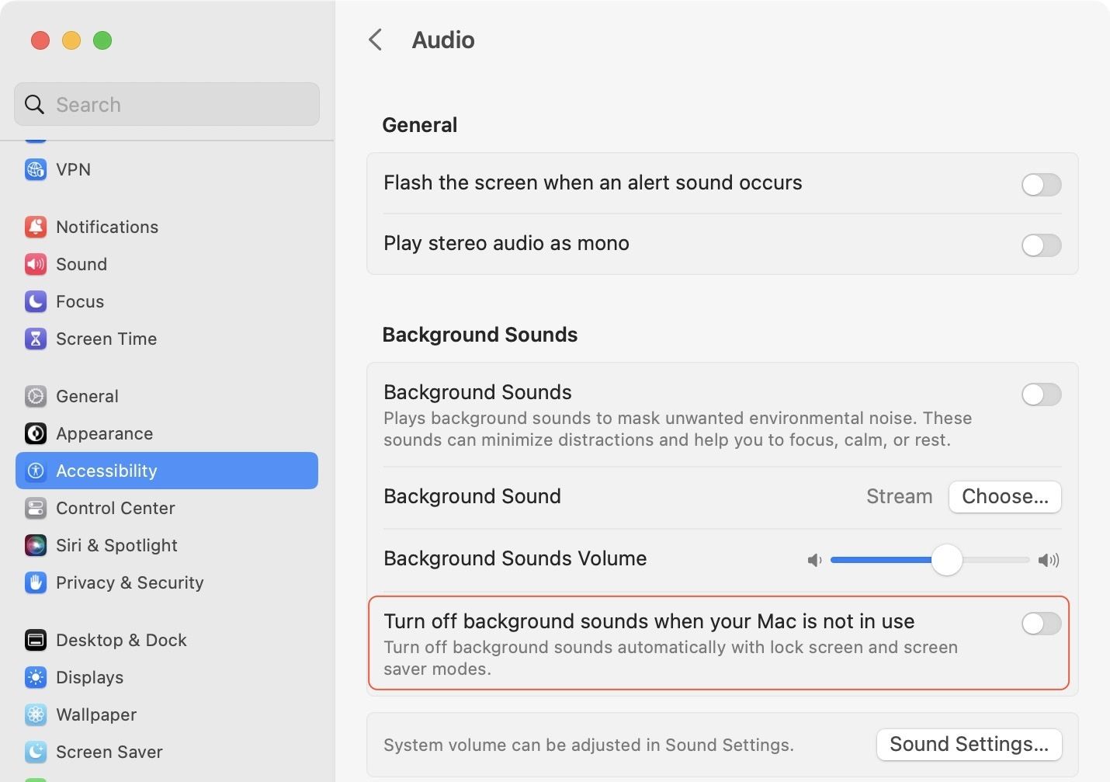Click the Privacy & Security hand icon
This screenshot has height=782, width=1110.
click(36, 582)
